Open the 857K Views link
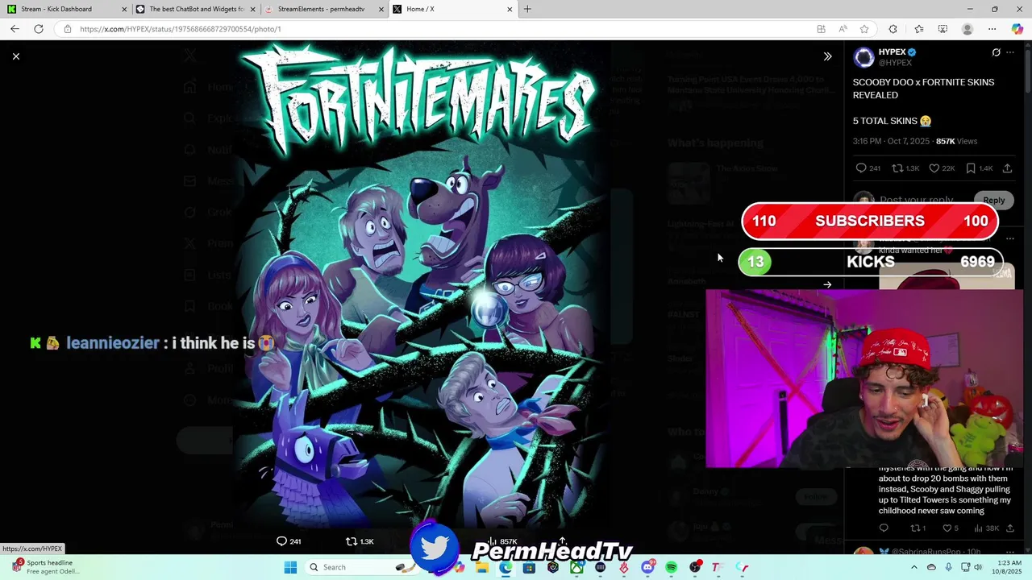The width and height of the screenshot is (1032, 580). 956,141
